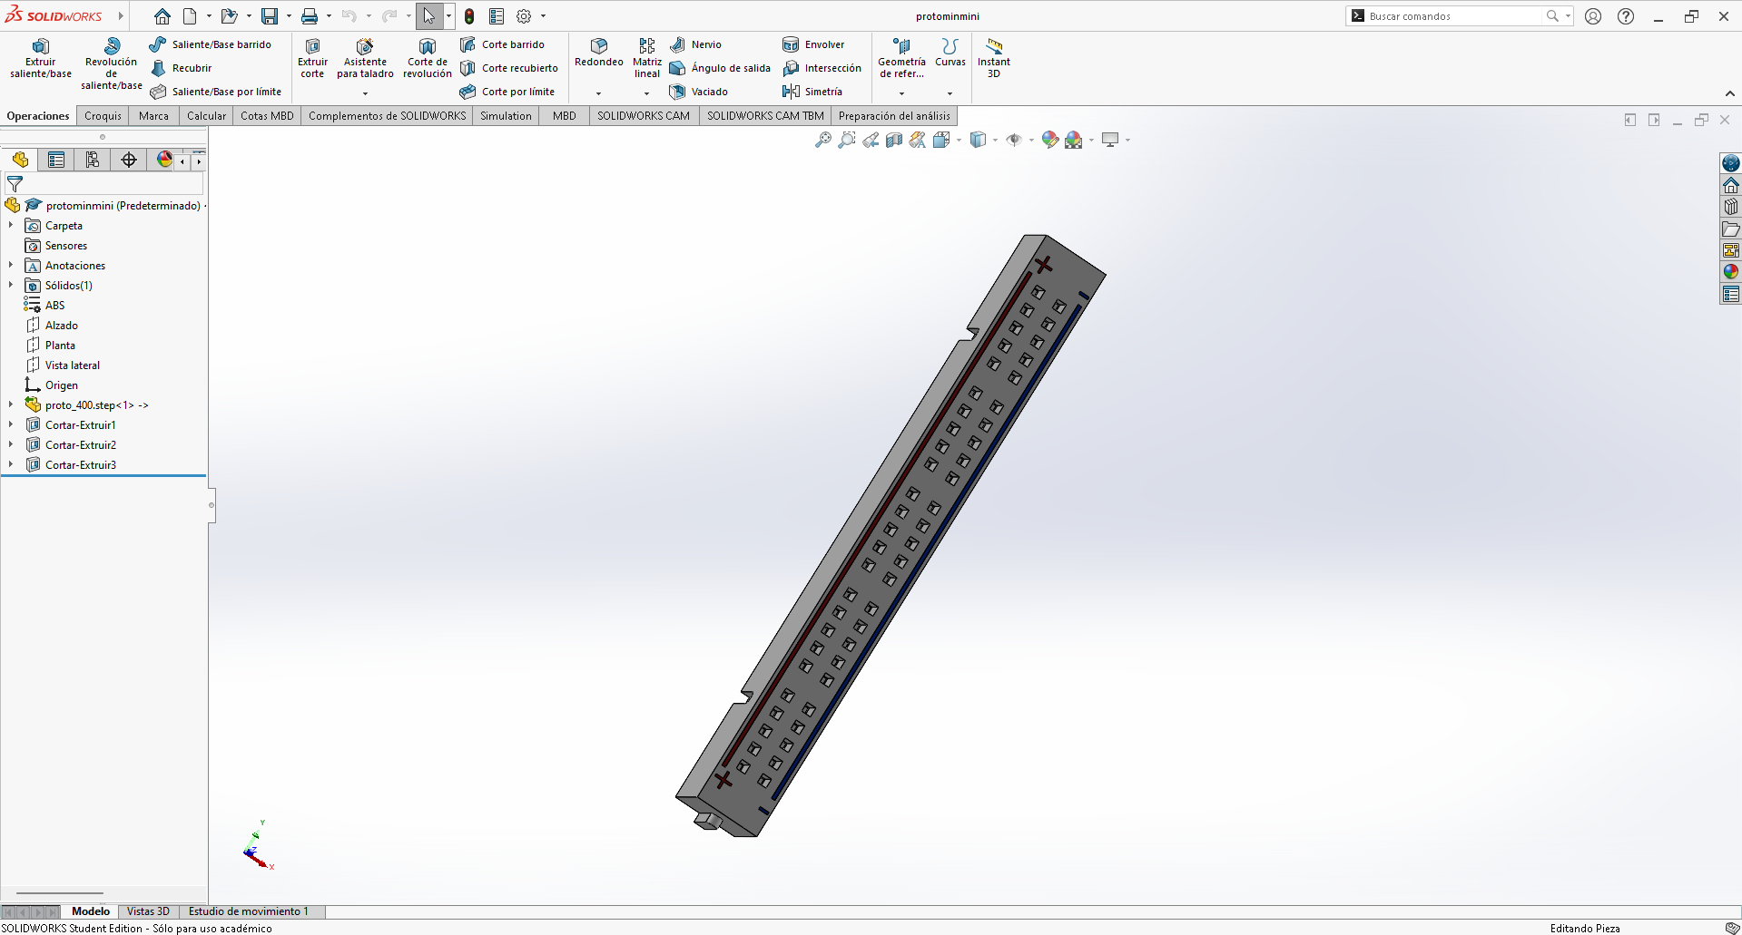Click the rebuild traffic light icon
Screen dimensions: 1742x935
click(x=469, y=16)
